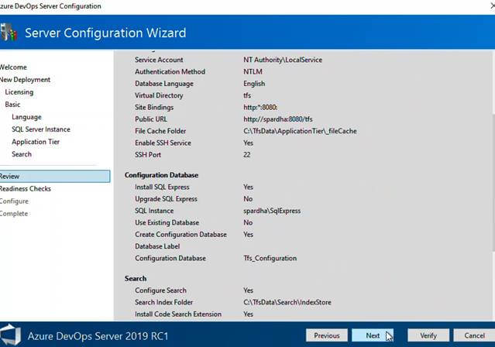Click the review pane vertical scrollbar
Image resolution: width=495 pixels, height=347 pixels.
tap(493, 184)
